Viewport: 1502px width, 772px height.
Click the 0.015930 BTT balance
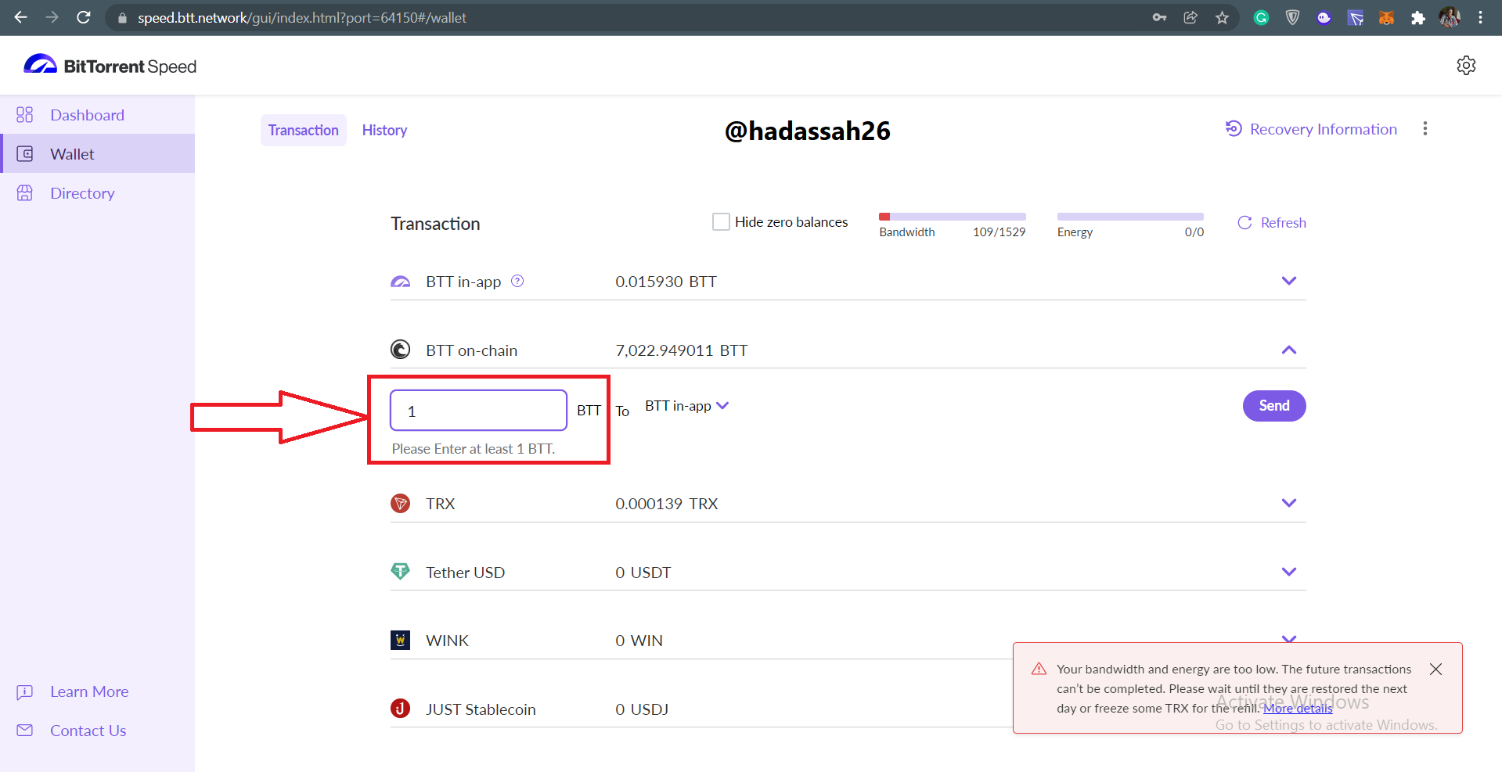(665, 282)
